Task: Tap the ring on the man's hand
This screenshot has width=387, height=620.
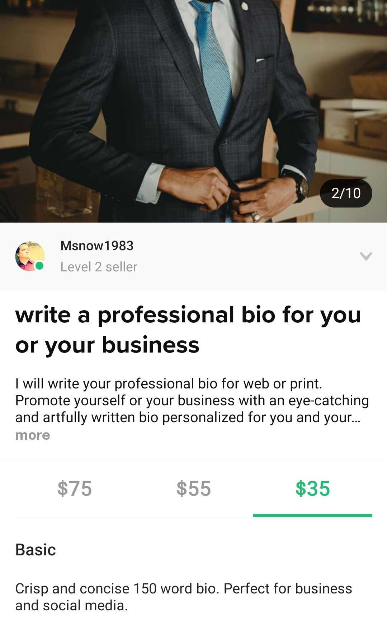Action: pos(255,216)
